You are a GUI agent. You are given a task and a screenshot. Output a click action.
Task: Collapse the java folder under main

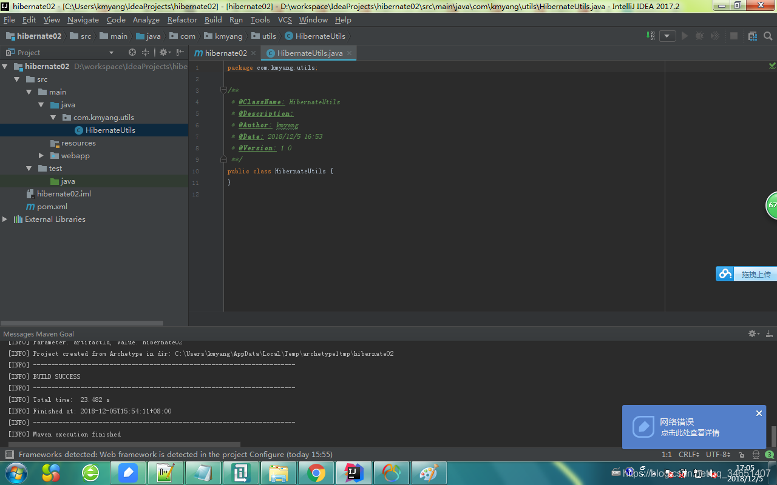click(41, 105)
